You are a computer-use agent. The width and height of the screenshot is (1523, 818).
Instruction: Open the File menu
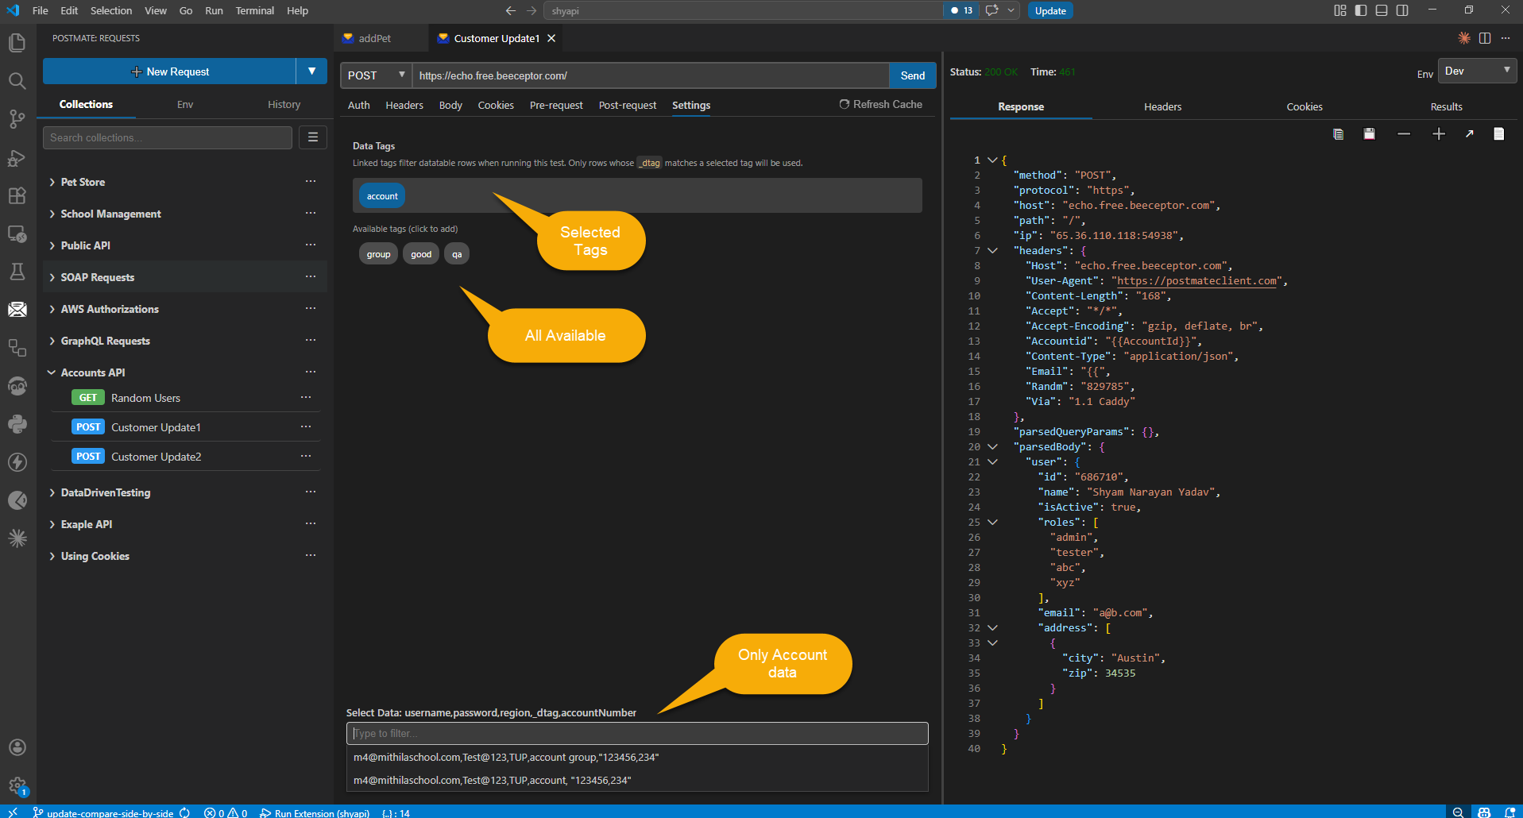41,10
